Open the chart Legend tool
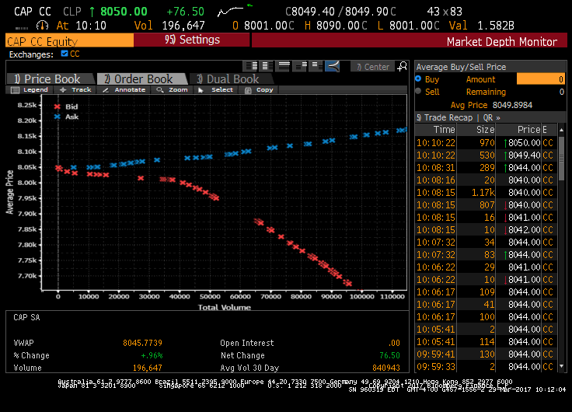The width and height of the screenshot is (572, 412). click(x=30, y=89)
